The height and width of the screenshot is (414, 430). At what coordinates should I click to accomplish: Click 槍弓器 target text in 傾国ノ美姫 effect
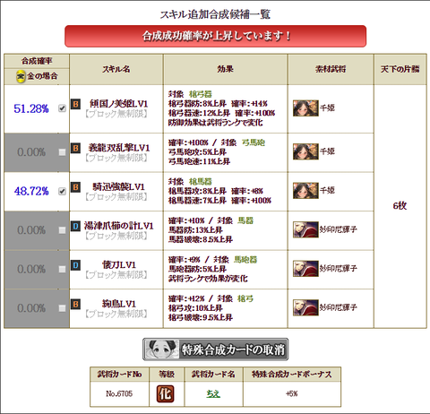click(201, 94)
